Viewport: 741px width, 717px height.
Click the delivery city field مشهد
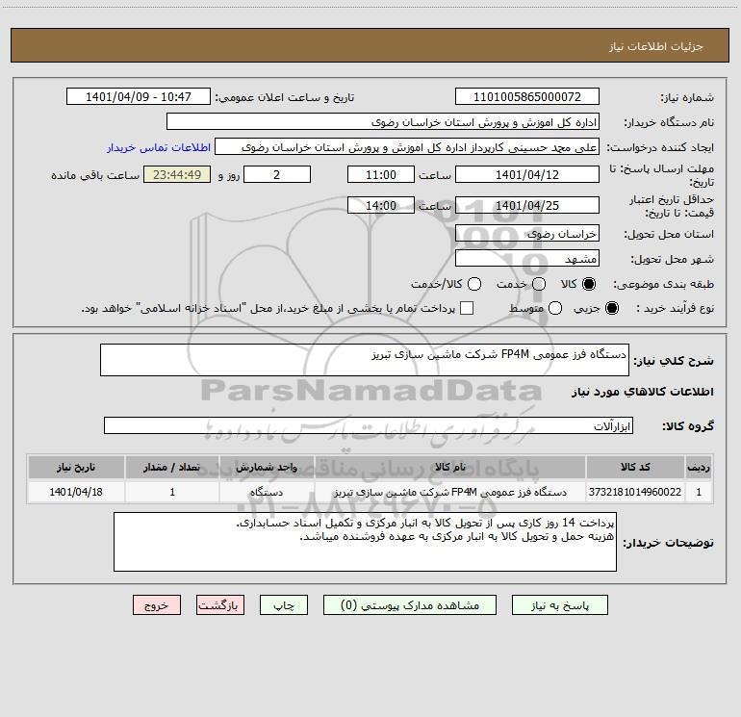(x=527, y=258)
